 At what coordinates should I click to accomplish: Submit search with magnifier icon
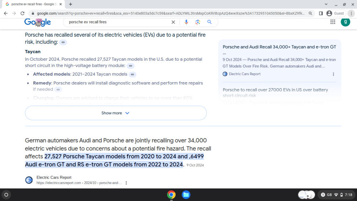pos(210,22)
